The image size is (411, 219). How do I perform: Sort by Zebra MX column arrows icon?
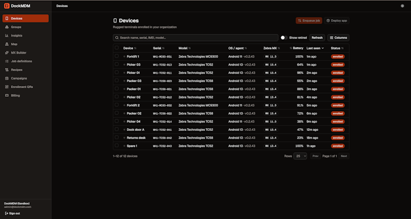279,48
